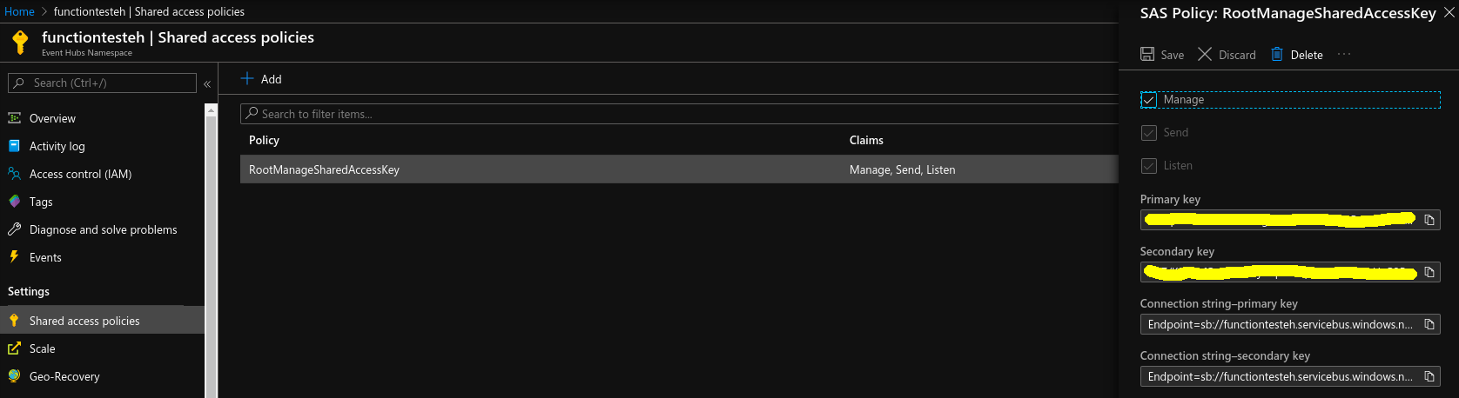The height and width of the screenshot is (398, 1459).
Task: Copy the Secondary key
Action: (x=1429, y=272)
